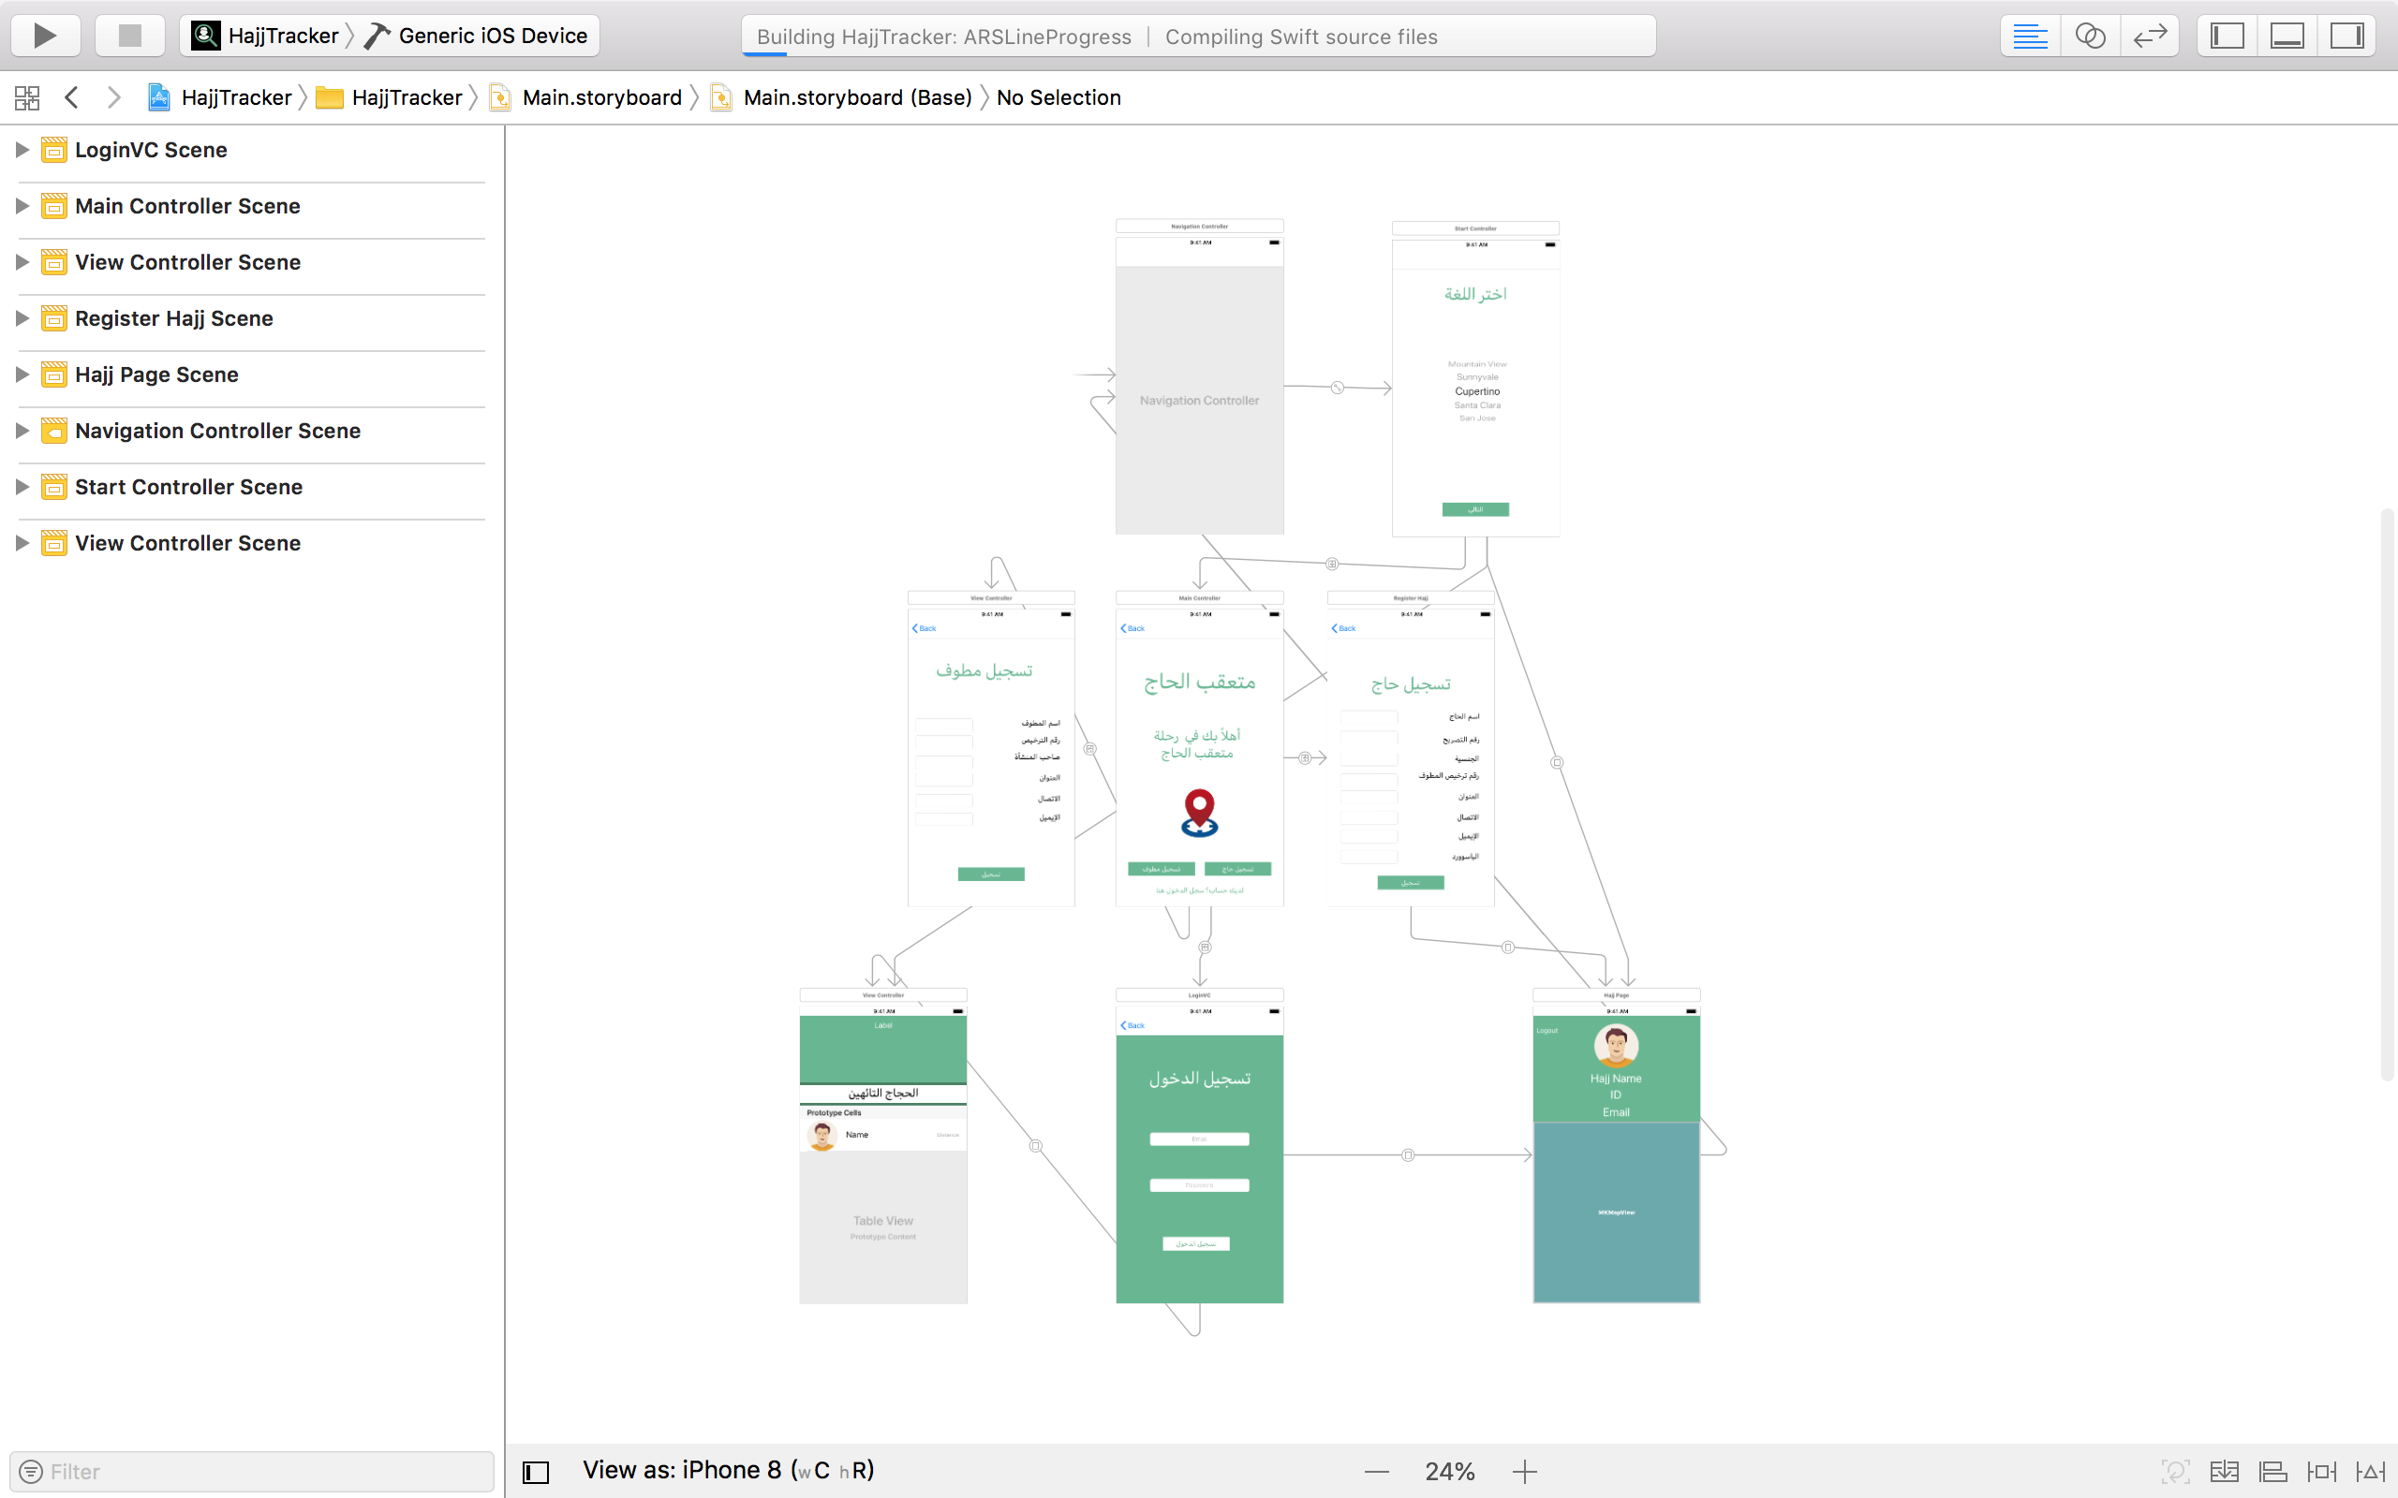The image size is (2398, 1498).
Task: Click the Run (play) button
Action: click(45, 36)
